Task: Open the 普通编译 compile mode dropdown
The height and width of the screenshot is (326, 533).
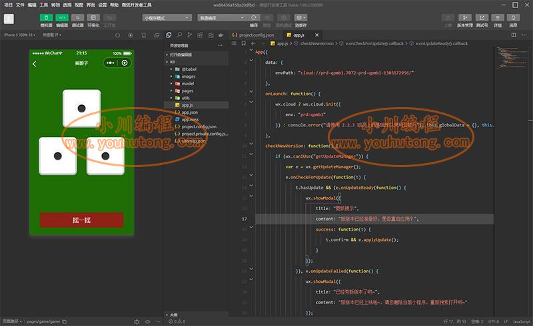Action: coord(223,18)
